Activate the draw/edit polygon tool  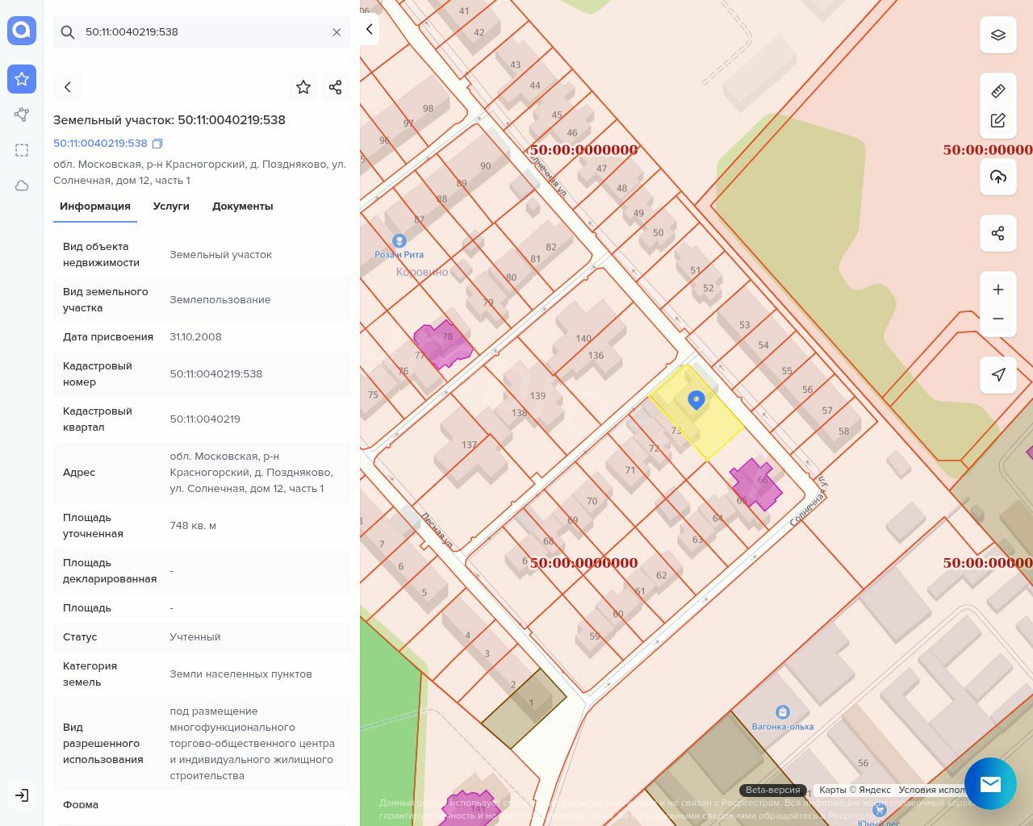pyautogui.click(x=998, y=121)
